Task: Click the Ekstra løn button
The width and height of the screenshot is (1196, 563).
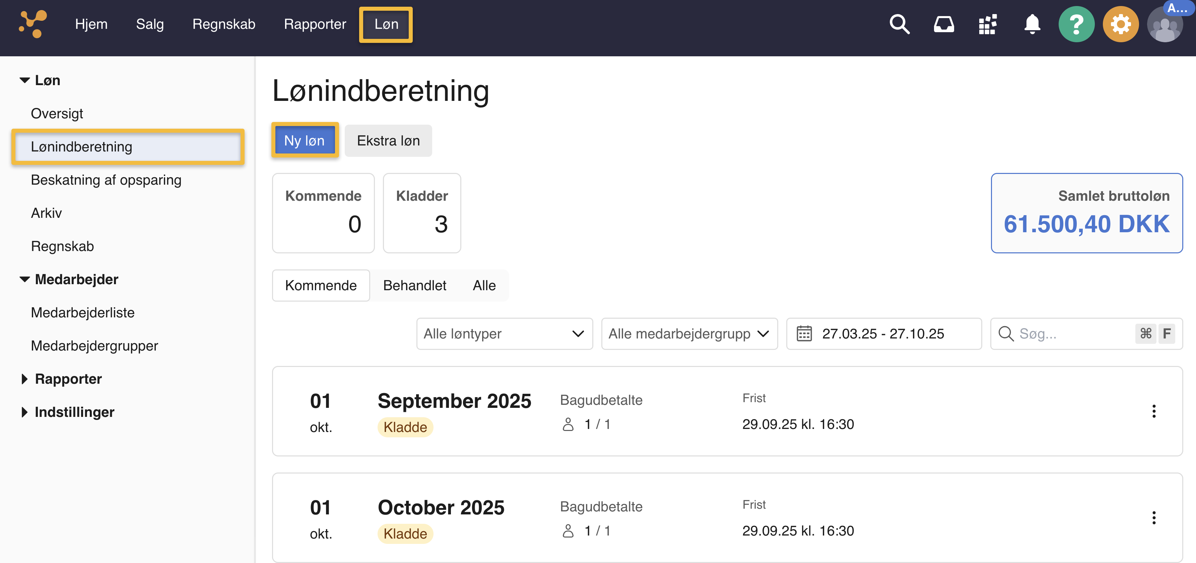Action: click(388, 140)
